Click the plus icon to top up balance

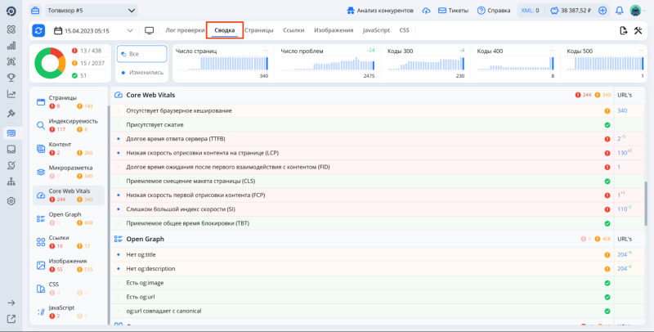602,11
